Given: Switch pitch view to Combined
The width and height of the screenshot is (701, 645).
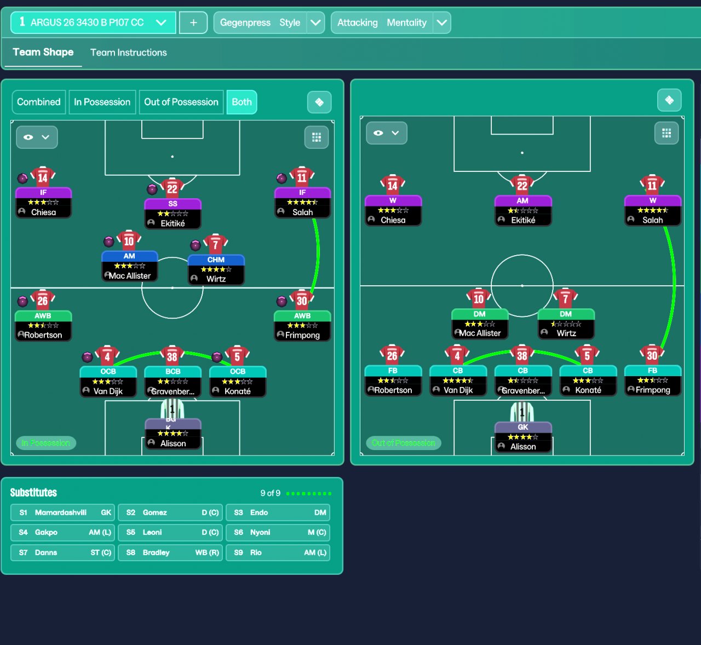Looking at the screenshot, I should [x=39, y=102].
